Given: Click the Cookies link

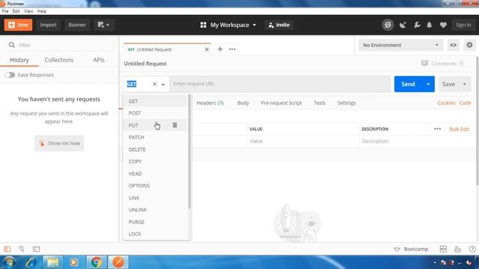Looking at the screenshot, I should [446, 103].
